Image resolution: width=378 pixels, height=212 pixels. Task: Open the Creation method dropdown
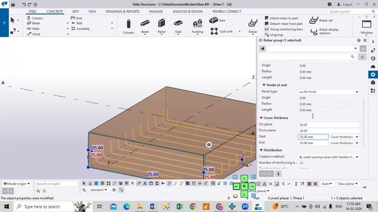point(328,157)
